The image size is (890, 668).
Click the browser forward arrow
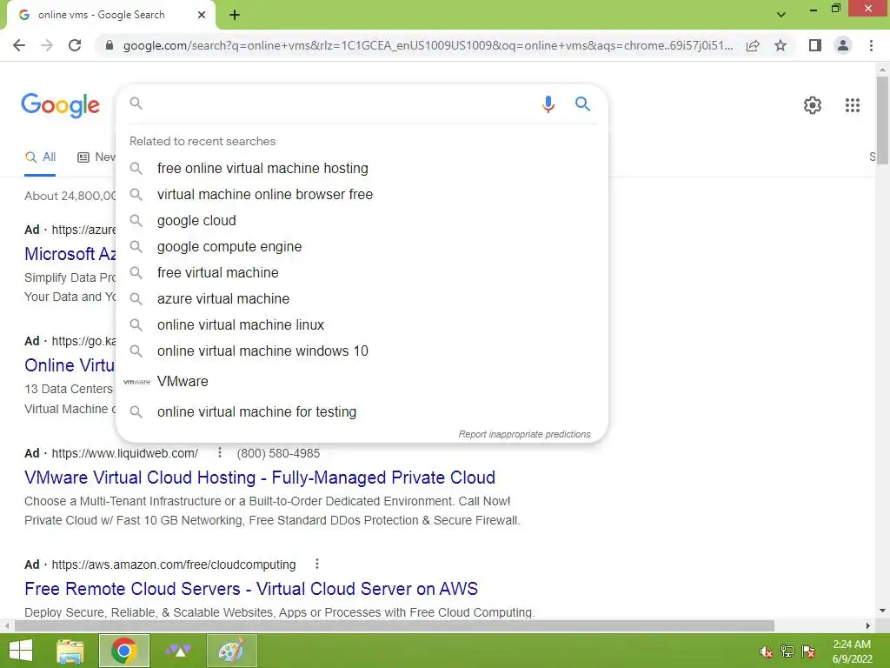pyautogui.click(x=47, y=45)
